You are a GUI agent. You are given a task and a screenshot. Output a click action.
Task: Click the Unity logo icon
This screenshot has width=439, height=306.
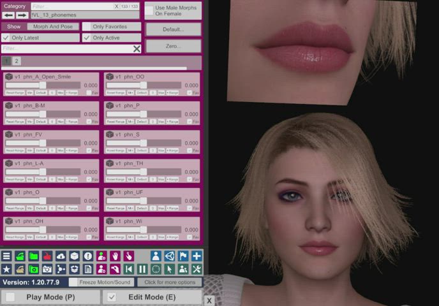click(x=170, y=256)
